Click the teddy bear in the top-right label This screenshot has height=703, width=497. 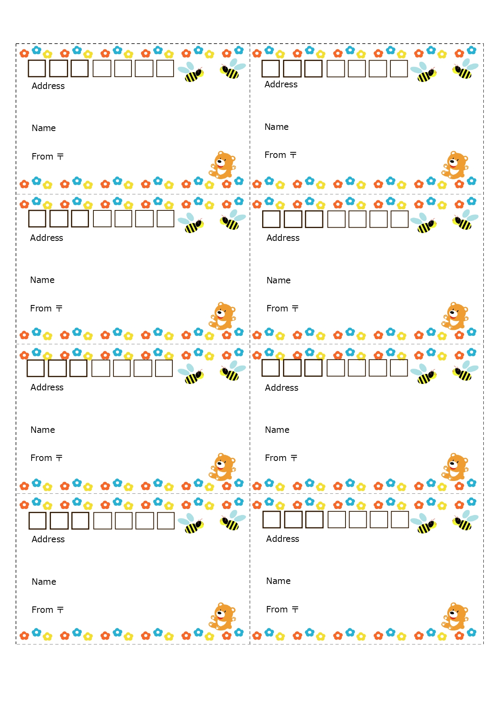click(x=455, y=165)
